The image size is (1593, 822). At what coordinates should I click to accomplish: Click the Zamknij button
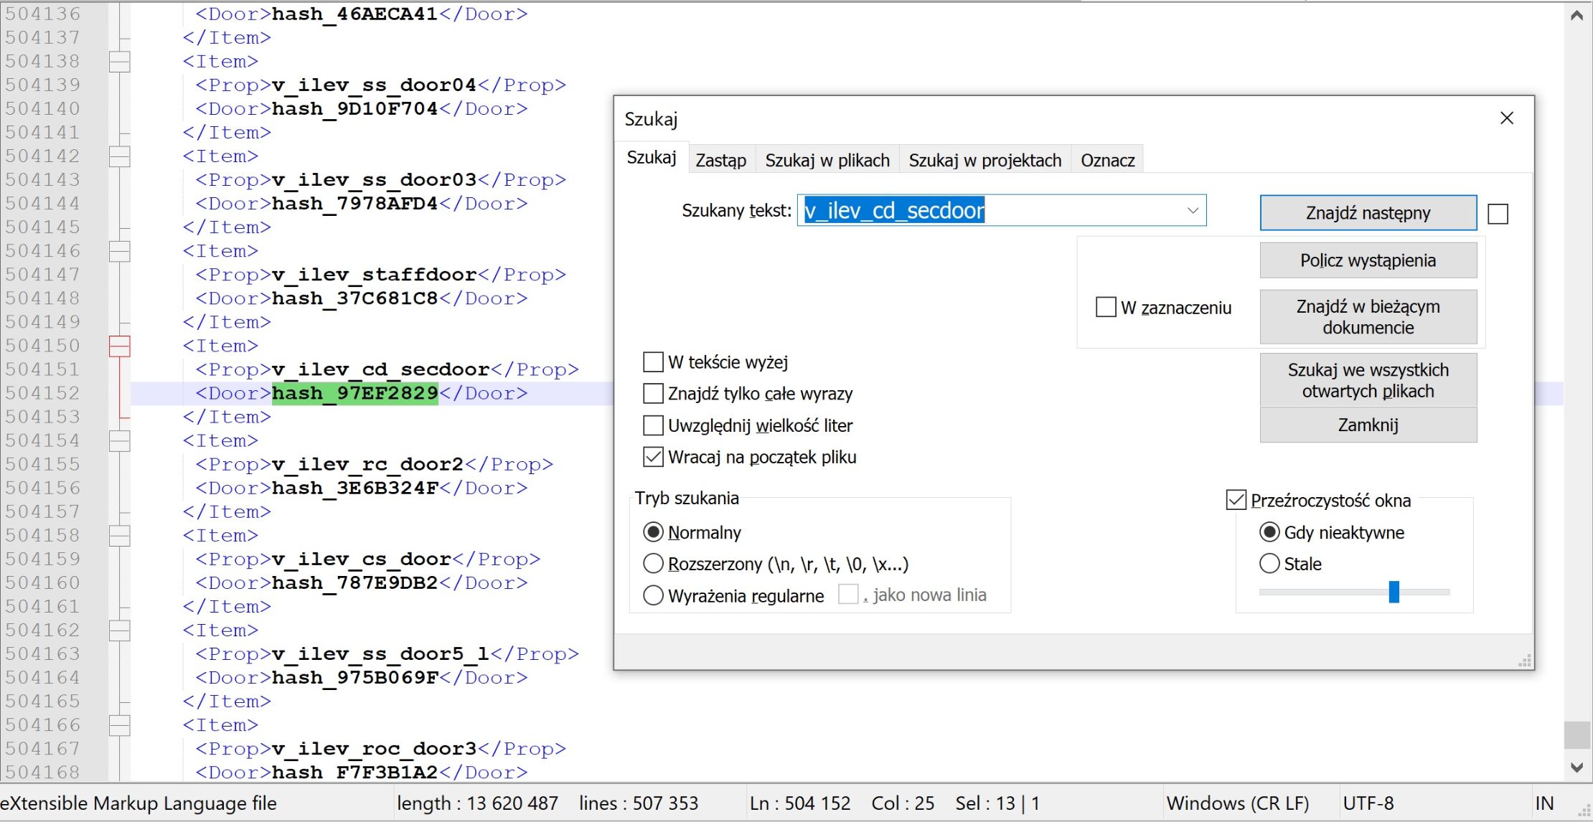(x=1368, y=425)
